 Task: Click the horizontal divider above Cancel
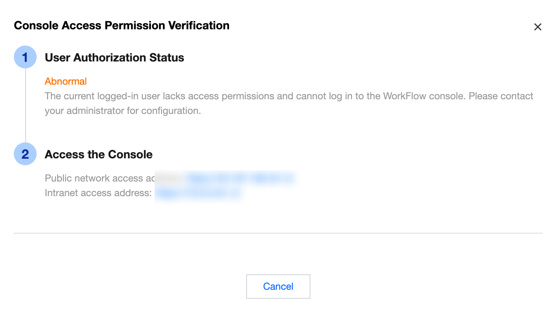point(278,233)
